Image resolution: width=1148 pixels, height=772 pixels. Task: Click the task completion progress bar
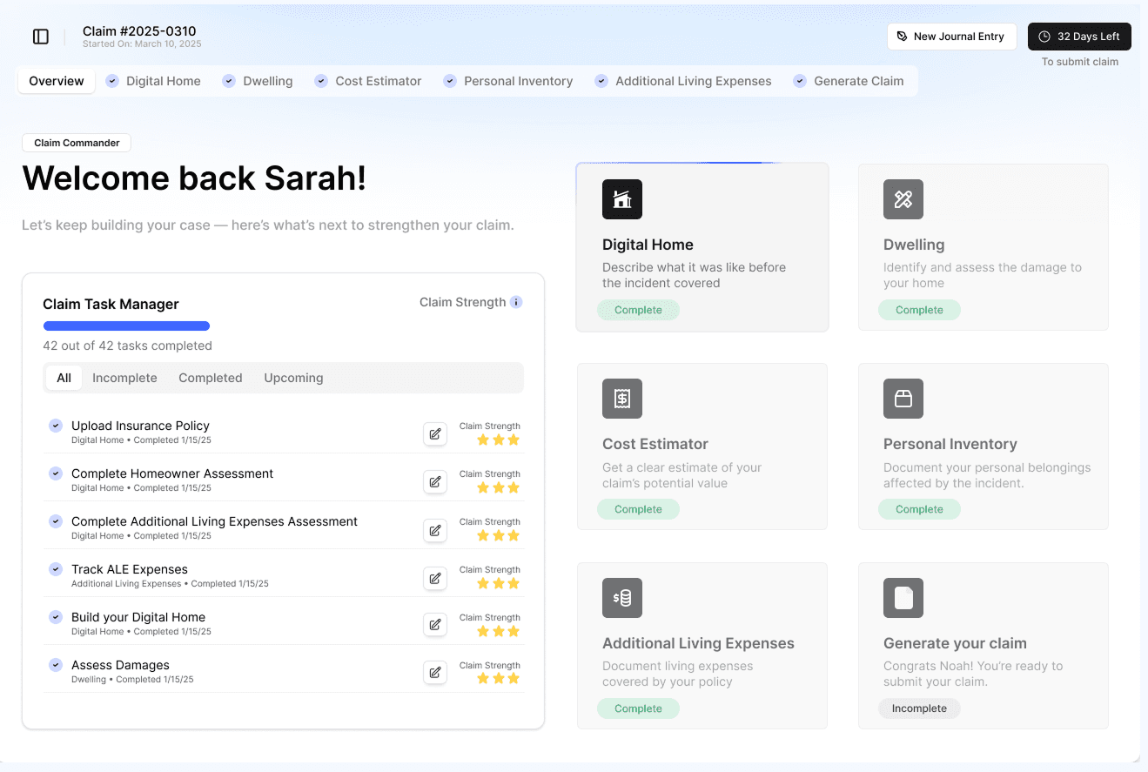pyautogui.click(x=126, y=326)
